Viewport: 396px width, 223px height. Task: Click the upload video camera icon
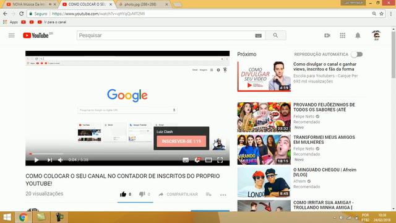point(327,35)
